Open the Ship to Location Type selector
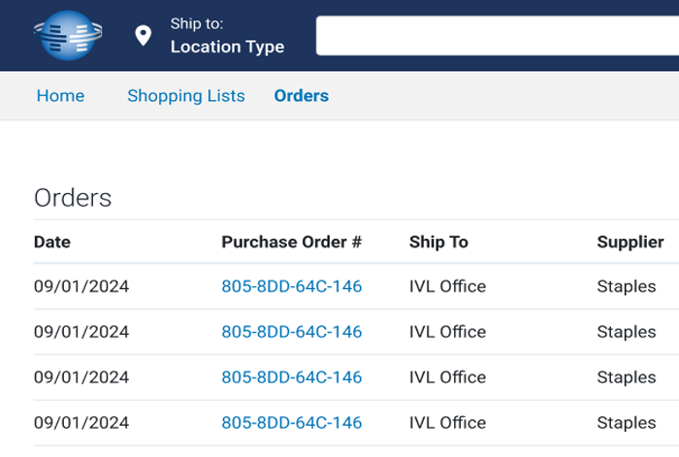The width and height of the screenshot is (679, 457). [x=227, y=36]
